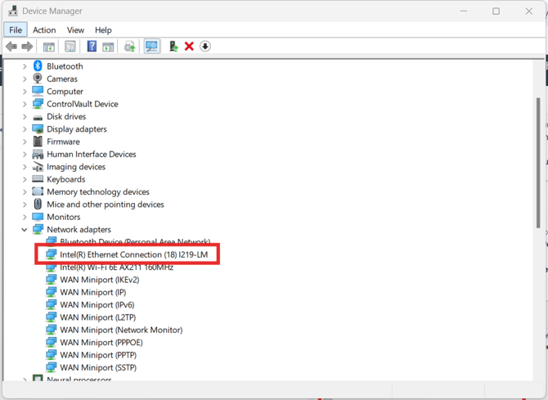Open the View menu
Image resolution: width=548 pixels, height=400 pixels.
click(x=75, y=30)
